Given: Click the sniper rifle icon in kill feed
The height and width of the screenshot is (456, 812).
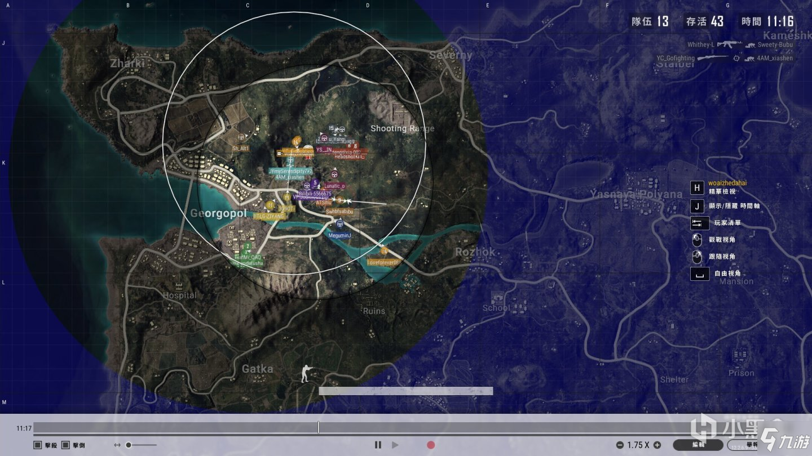Looking at the screenshot, I should pyautogui.click(x=713, y=58).
